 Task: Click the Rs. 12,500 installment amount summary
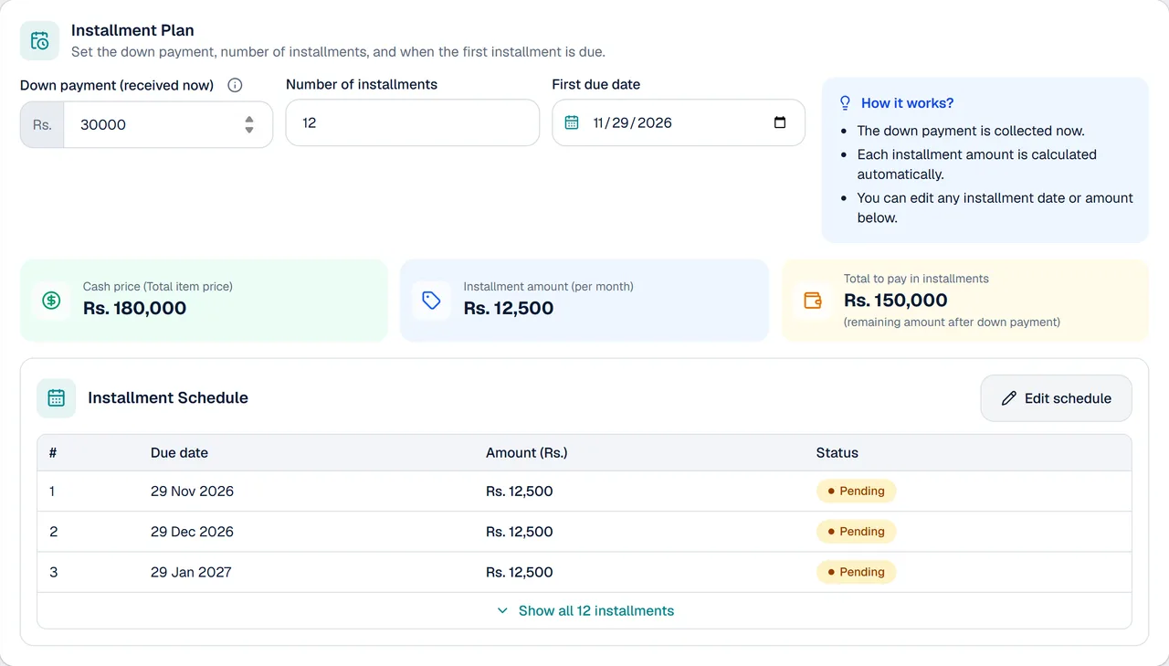click(508, 309)
